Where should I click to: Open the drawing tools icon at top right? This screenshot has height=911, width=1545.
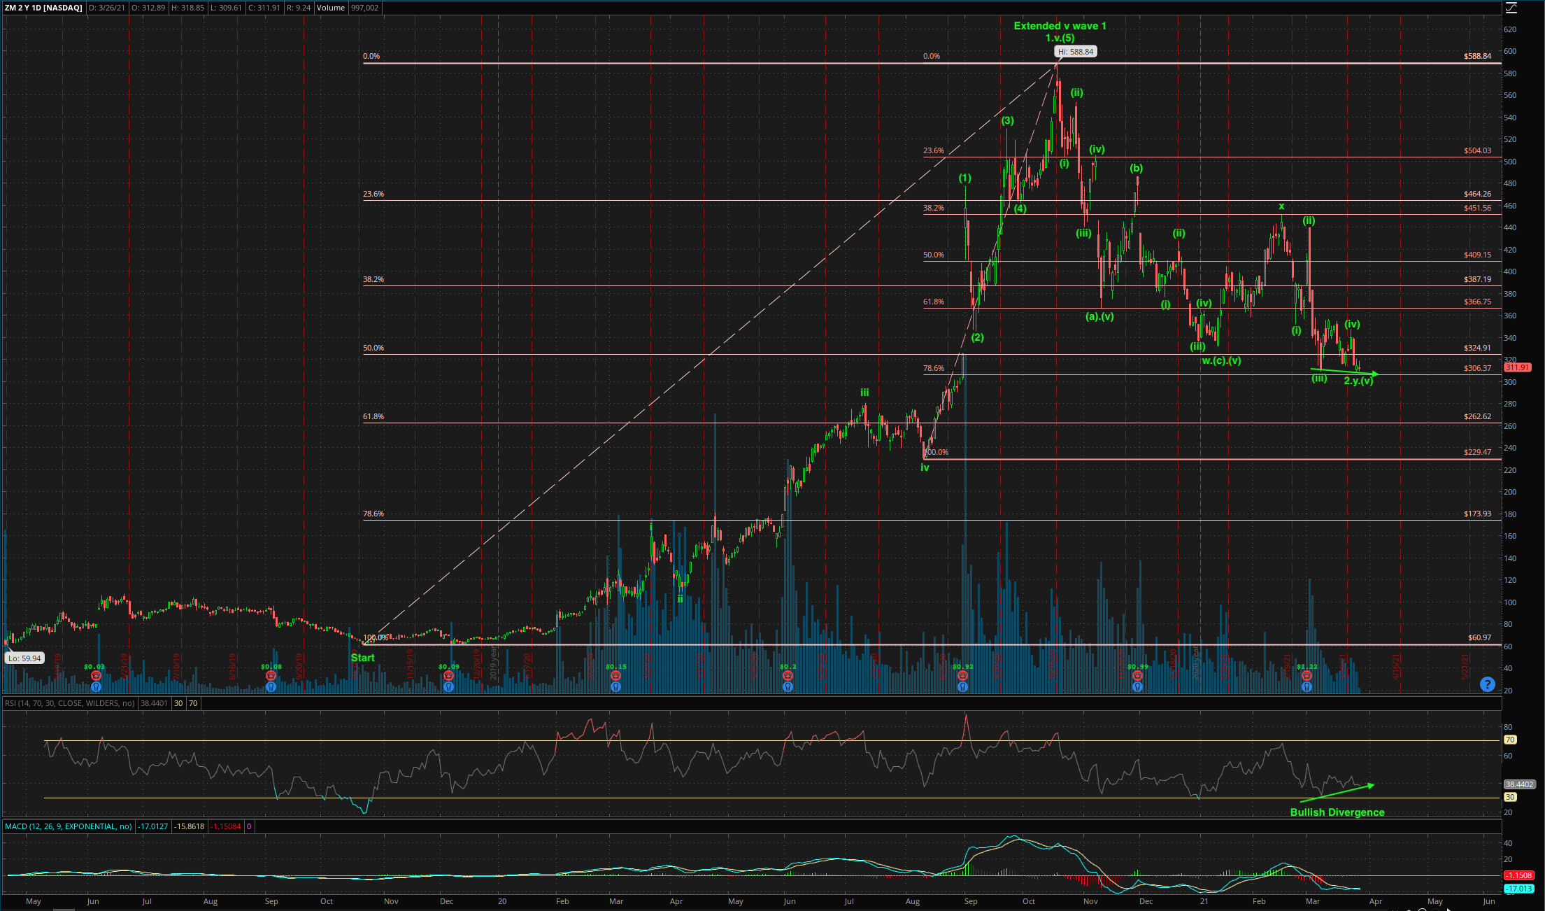point(1511,8)
